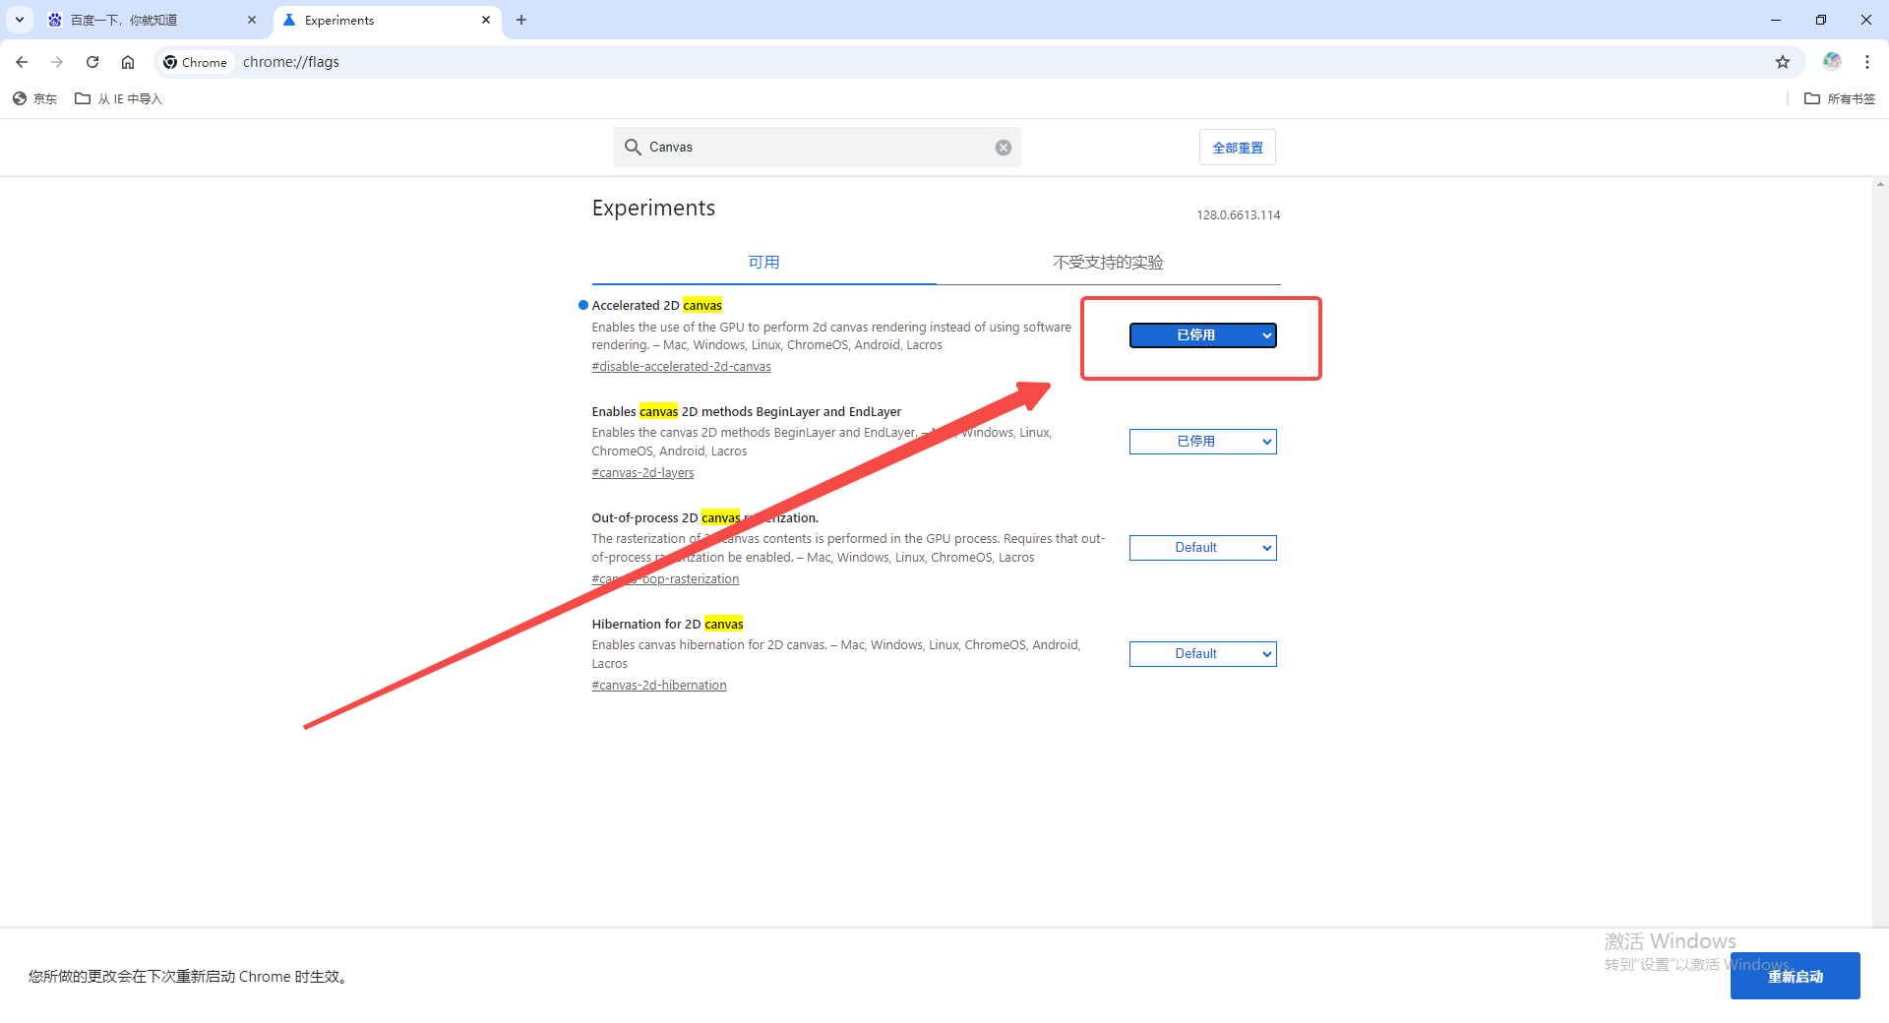This screenshot has height=1023, width=1889.
Task: Go to the home page icon
Action: point(128,62)
